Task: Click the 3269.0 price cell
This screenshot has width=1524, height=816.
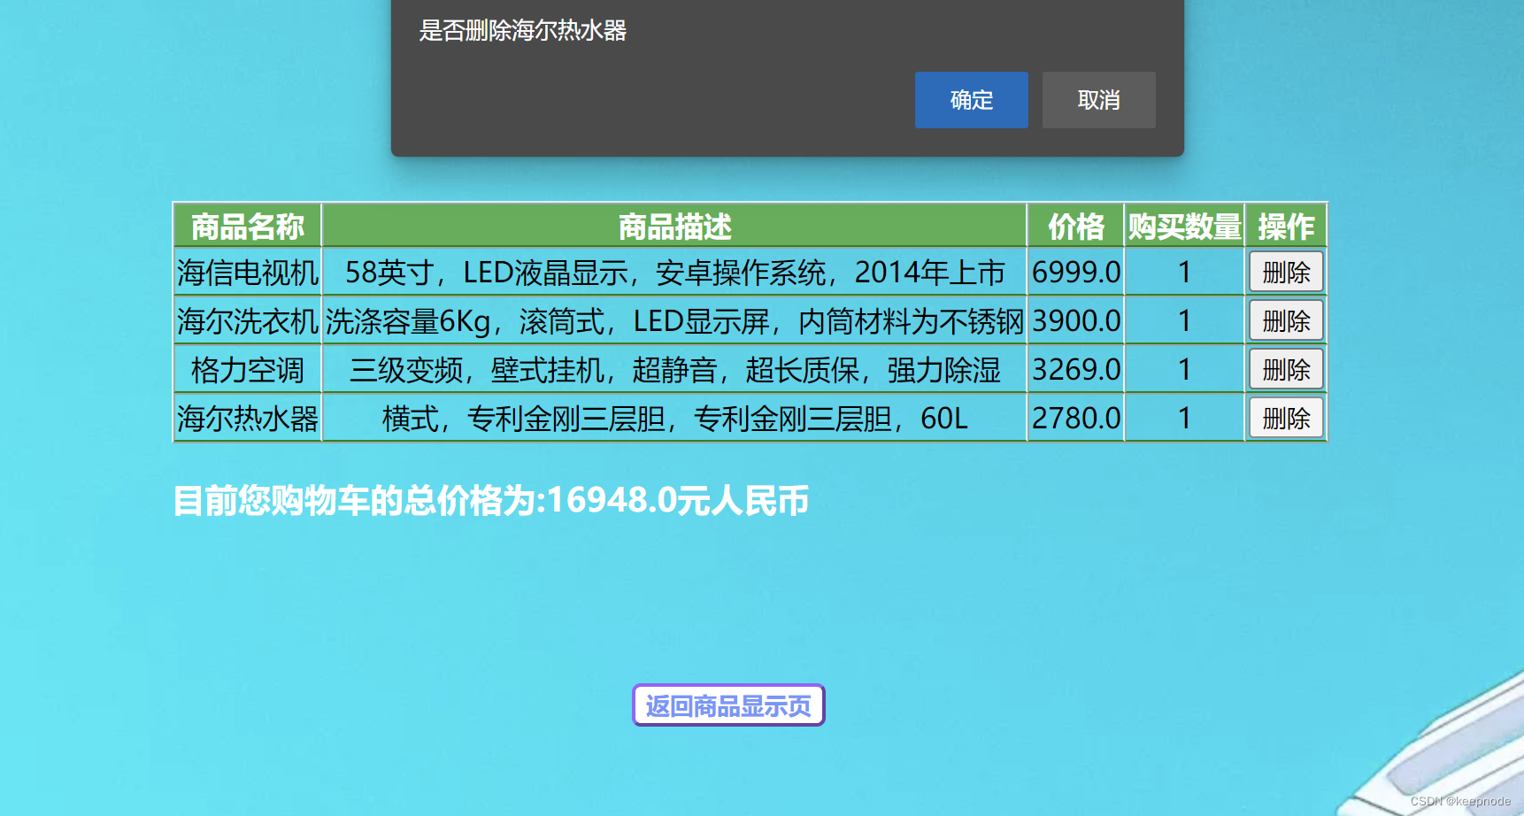Action: [1075, 370]
